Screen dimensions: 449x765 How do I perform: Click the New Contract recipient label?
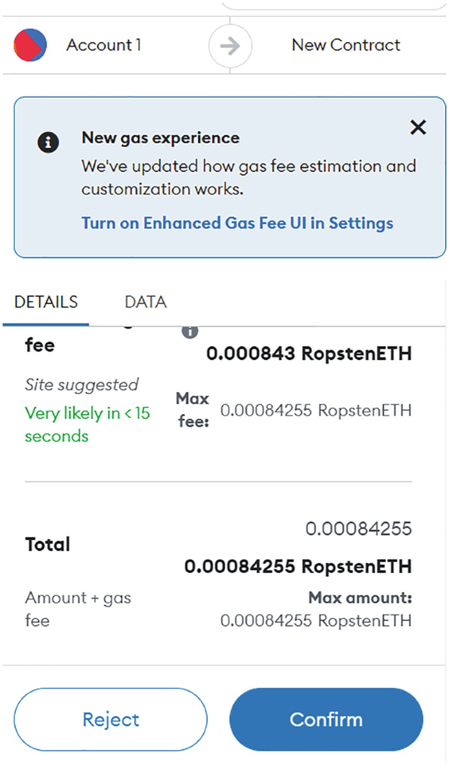(x=345, y=45)
